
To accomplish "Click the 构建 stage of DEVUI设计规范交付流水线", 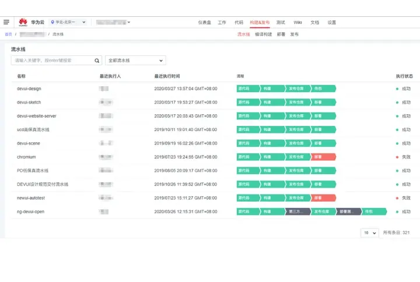I will coord(272,184).
